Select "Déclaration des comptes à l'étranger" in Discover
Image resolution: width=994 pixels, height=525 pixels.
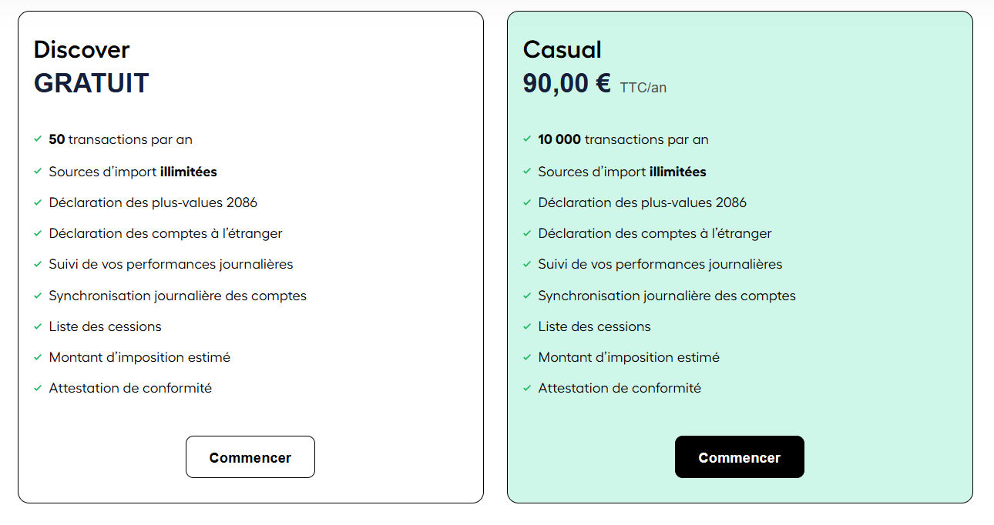tap(165, 233)
